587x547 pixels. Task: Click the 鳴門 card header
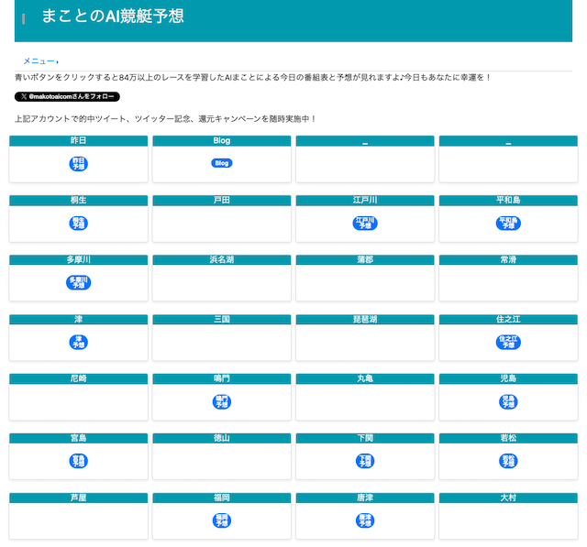click(222, 378)
